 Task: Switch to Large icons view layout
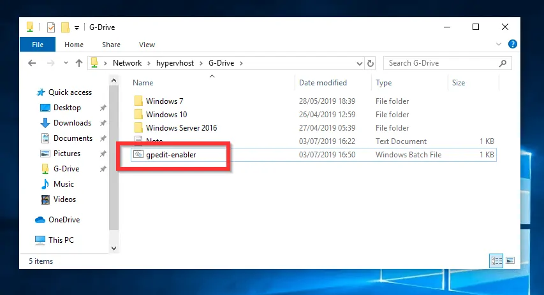tap(510, 261)
